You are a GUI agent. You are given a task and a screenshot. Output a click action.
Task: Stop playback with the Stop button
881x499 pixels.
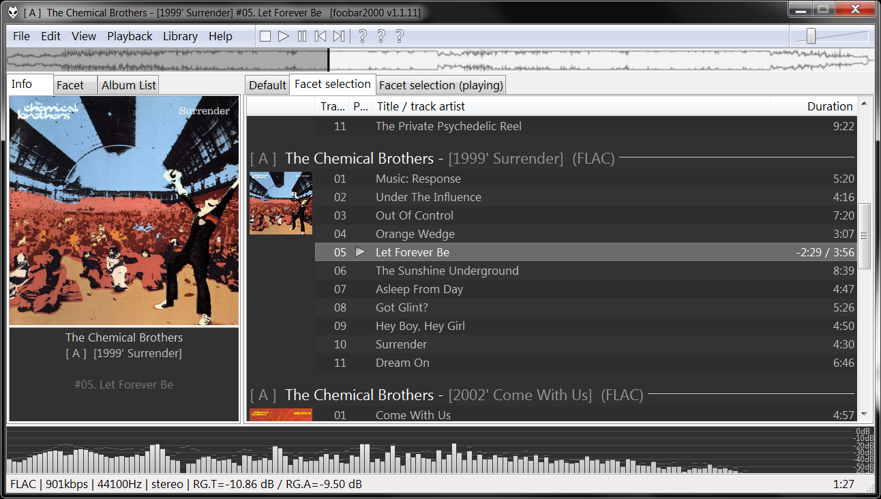(x=265, y=36)
